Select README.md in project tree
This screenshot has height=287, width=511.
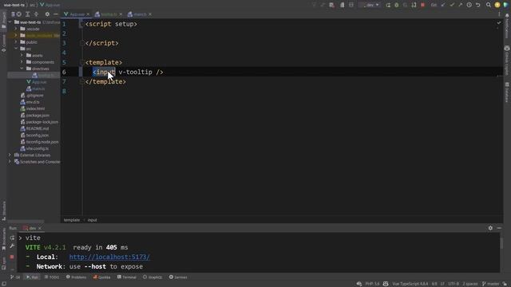coord(34,128)
